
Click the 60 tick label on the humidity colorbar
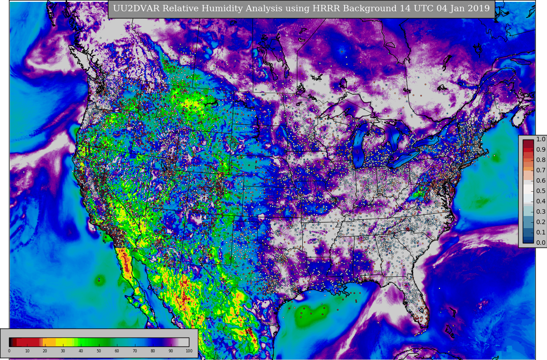pyautogui.click(x=117, y=351)
